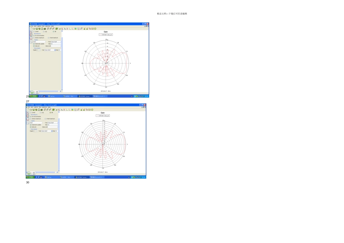Click the Save floppy icon in upper POSTFEKO toolbar

(x=37, y=29)
